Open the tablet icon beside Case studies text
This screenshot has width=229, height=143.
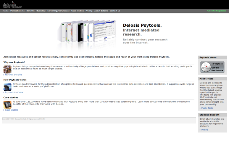(x=8, y=104)
